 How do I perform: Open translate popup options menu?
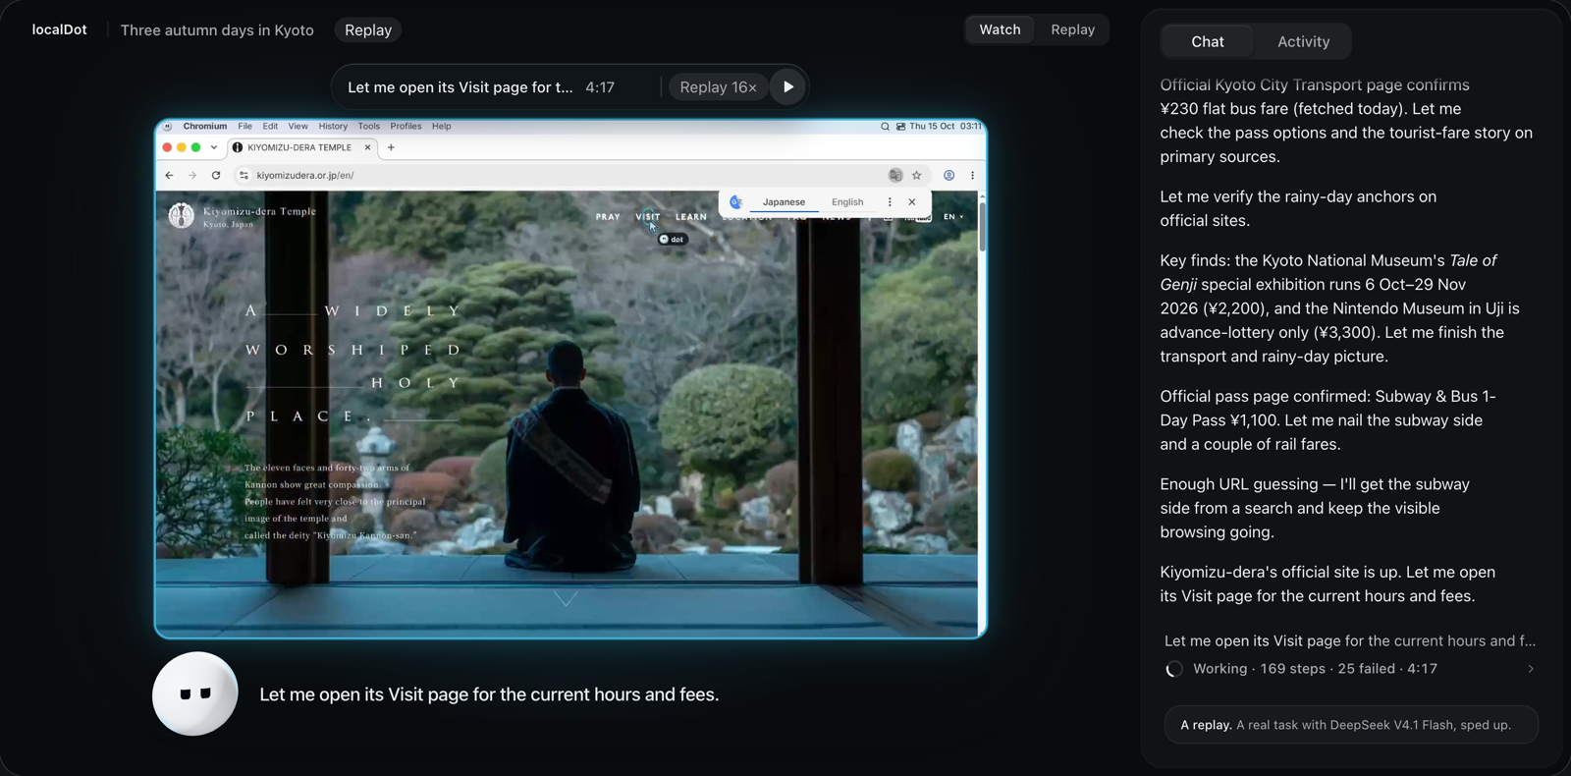pyautogui.click(x=890, y=202)
